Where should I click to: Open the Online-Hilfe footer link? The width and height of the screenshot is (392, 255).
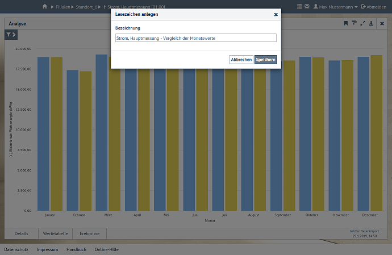tap(106, 249)
